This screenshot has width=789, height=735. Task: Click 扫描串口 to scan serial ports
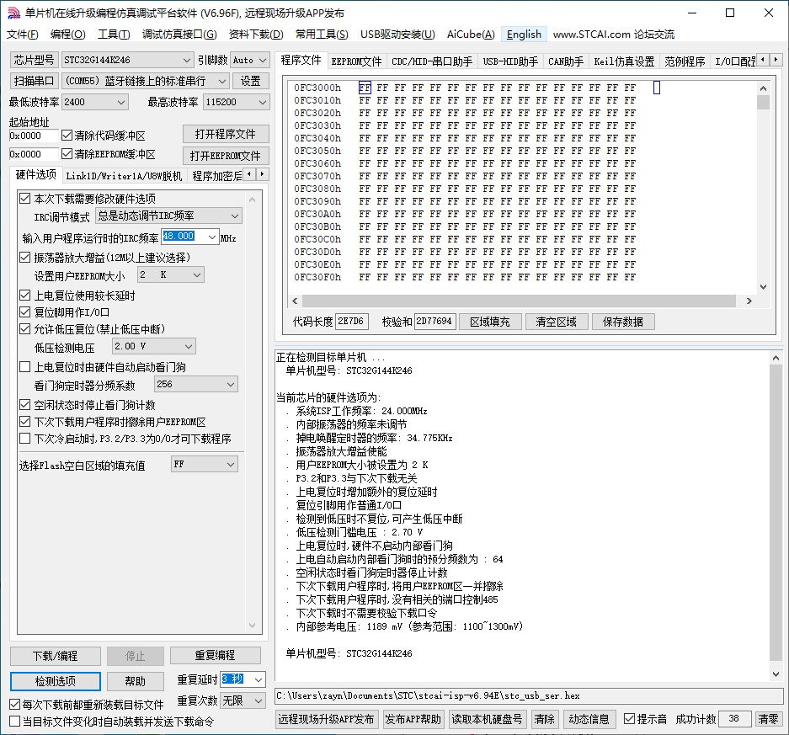tap(34, 80)
